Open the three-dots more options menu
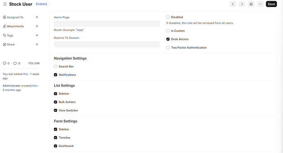Image resolution: width=283 pixels, height=153 pixels. pos(260,4)
